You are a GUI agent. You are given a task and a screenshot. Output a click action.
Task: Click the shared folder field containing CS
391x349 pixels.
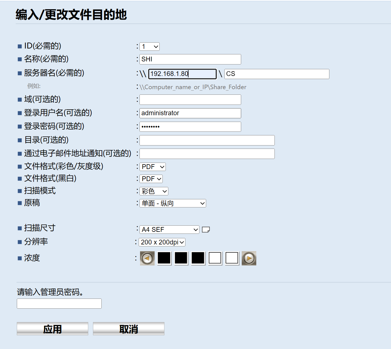pyautogui.click(x=276, y=74)
